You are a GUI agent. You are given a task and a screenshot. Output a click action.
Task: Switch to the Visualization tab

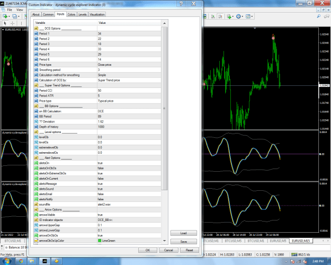(x=97, y=14)
